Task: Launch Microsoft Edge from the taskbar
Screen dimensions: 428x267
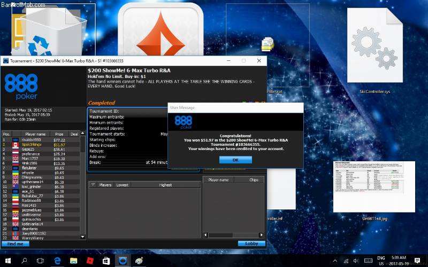Action: click(57, 261)
